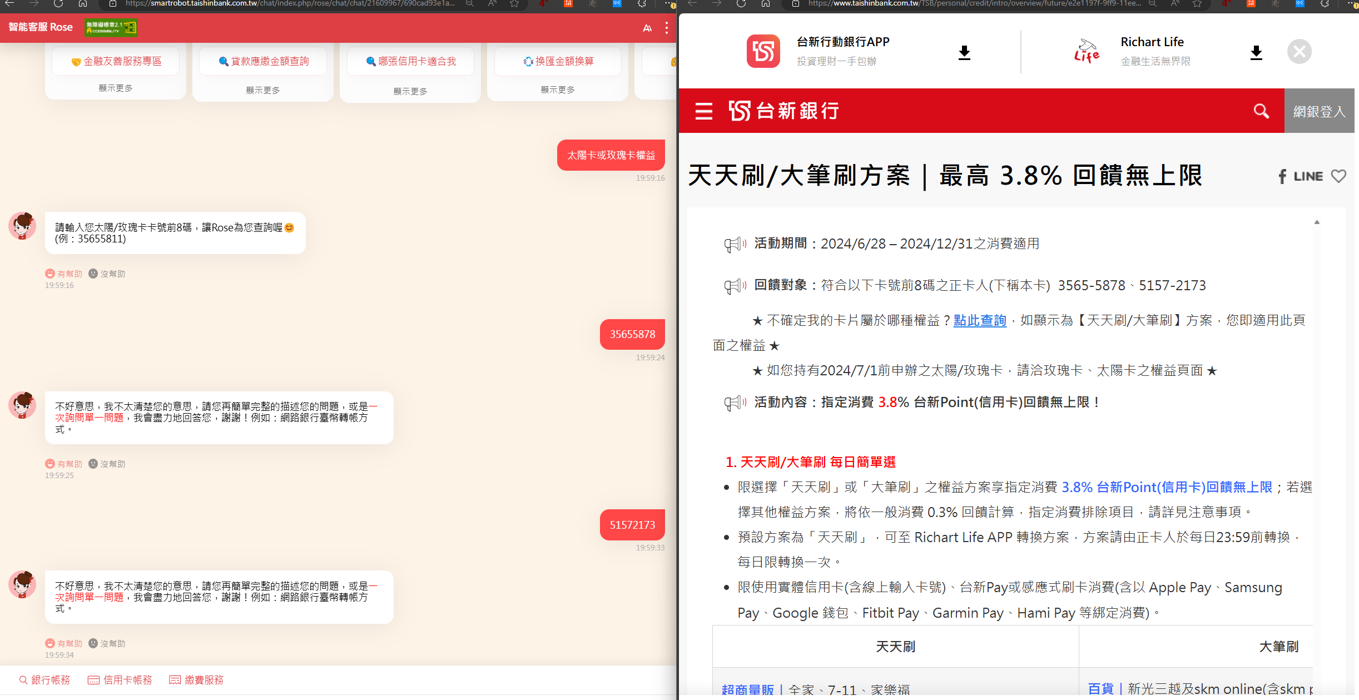Mark 有幫助 on the 19:59:34 reply
This screenshot has width=1359, height=700.
pyautogui.click(x=63, y=643)
